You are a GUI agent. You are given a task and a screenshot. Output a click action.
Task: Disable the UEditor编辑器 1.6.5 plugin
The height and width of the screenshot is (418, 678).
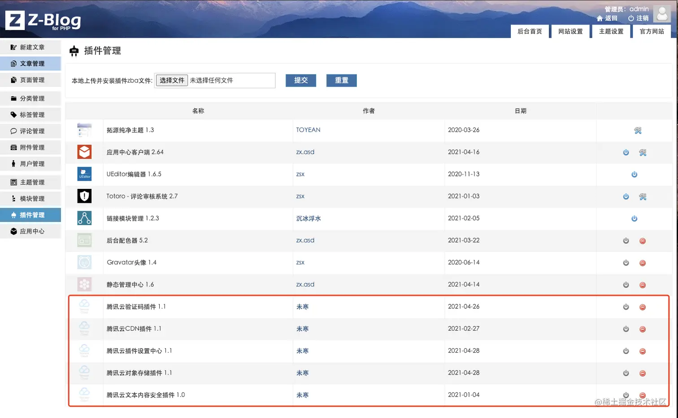(634, 174)
